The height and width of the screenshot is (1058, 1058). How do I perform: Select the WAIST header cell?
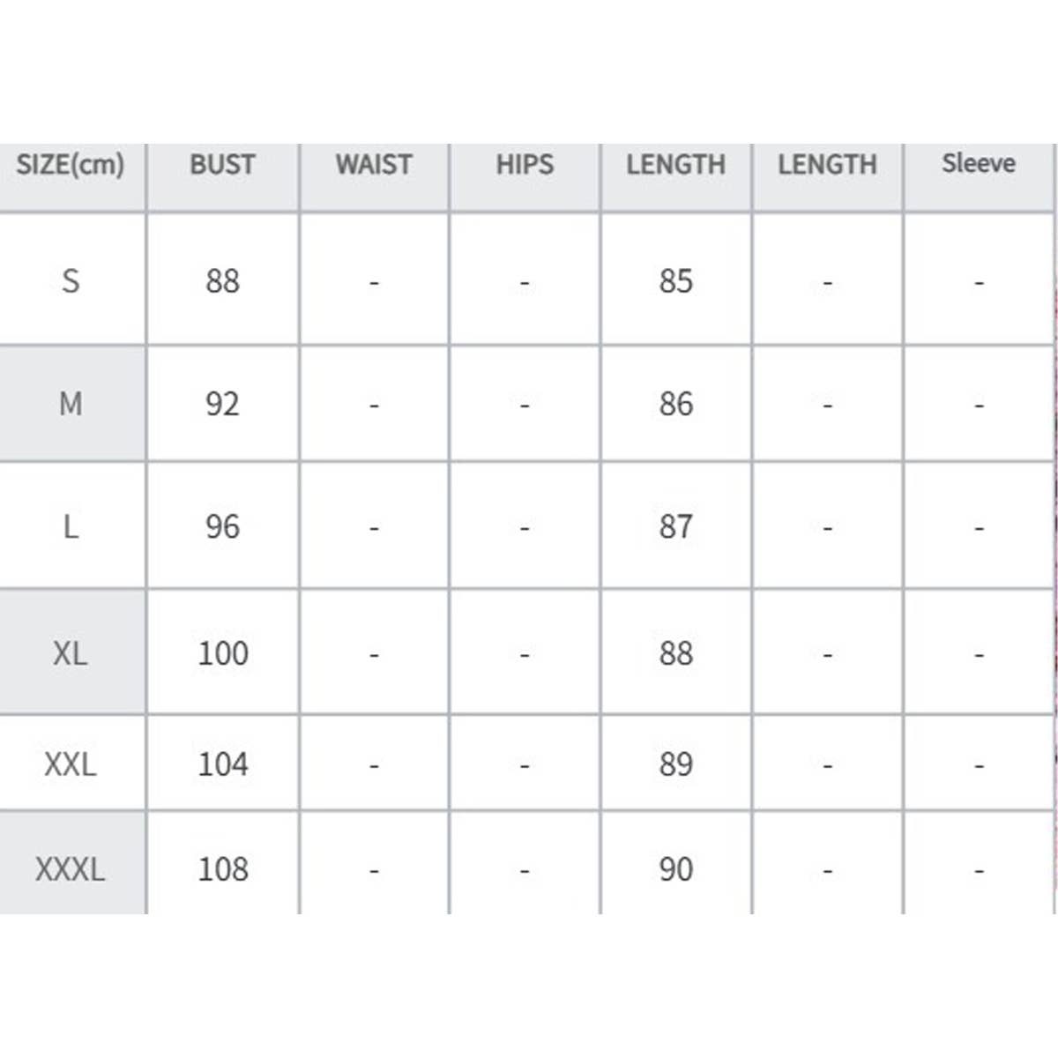(374, 165)
